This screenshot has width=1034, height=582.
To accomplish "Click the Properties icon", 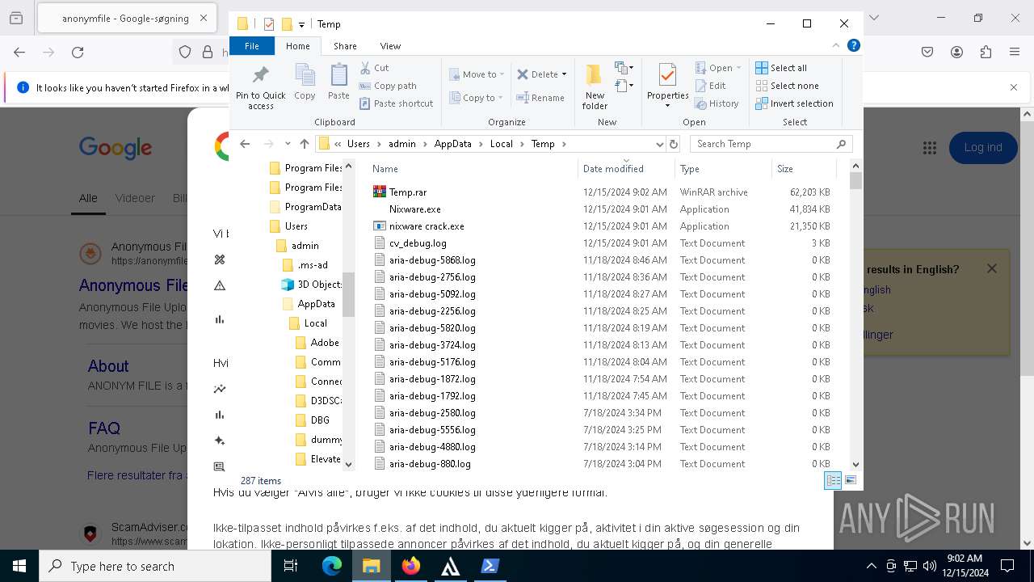I will (667, 75).
